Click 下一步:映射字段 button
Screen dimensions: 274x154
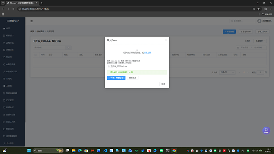[116, 78]
